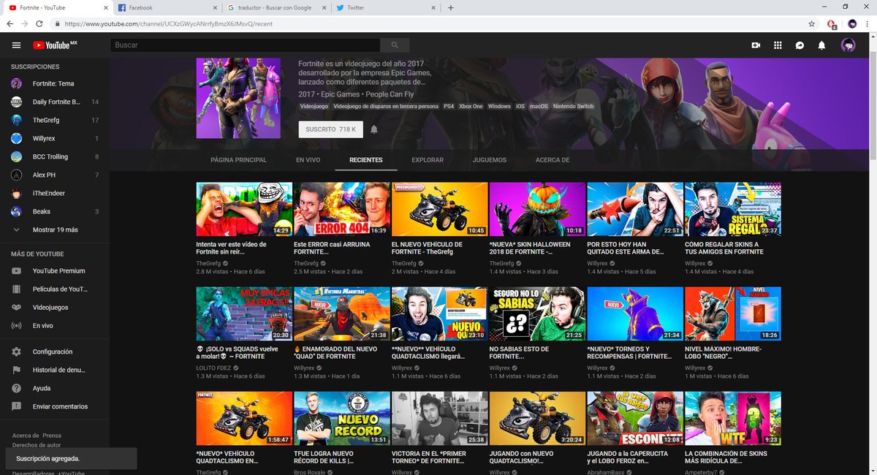
Task: Open the MUY EPICAS 24 FRAGS thumbnail
Action: [244, 314]
